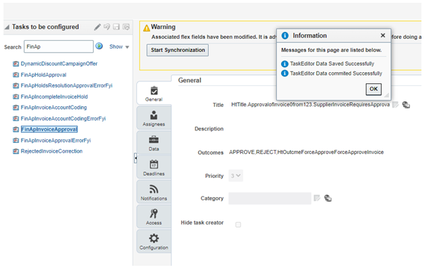Image resolution: width=427 pixels, height=272 pixels.
Task: Click the save icon in Tasks toolbar
Action: 116,27
